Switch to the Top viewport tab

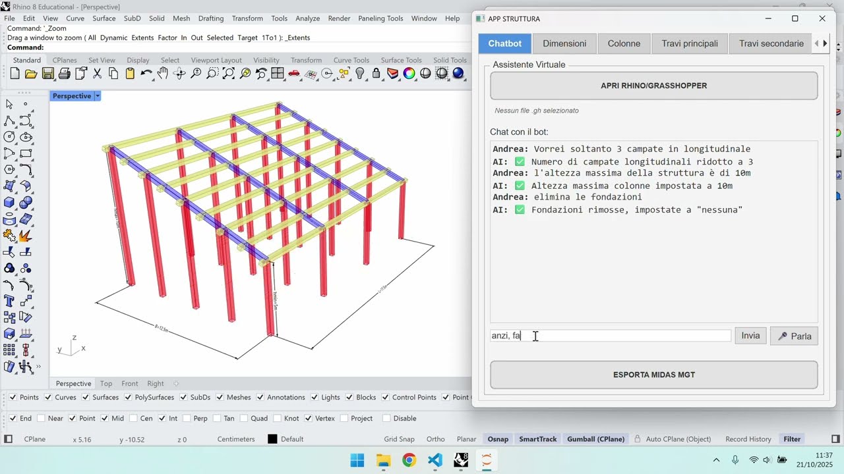pyautogui.click(x=106, y=383)
